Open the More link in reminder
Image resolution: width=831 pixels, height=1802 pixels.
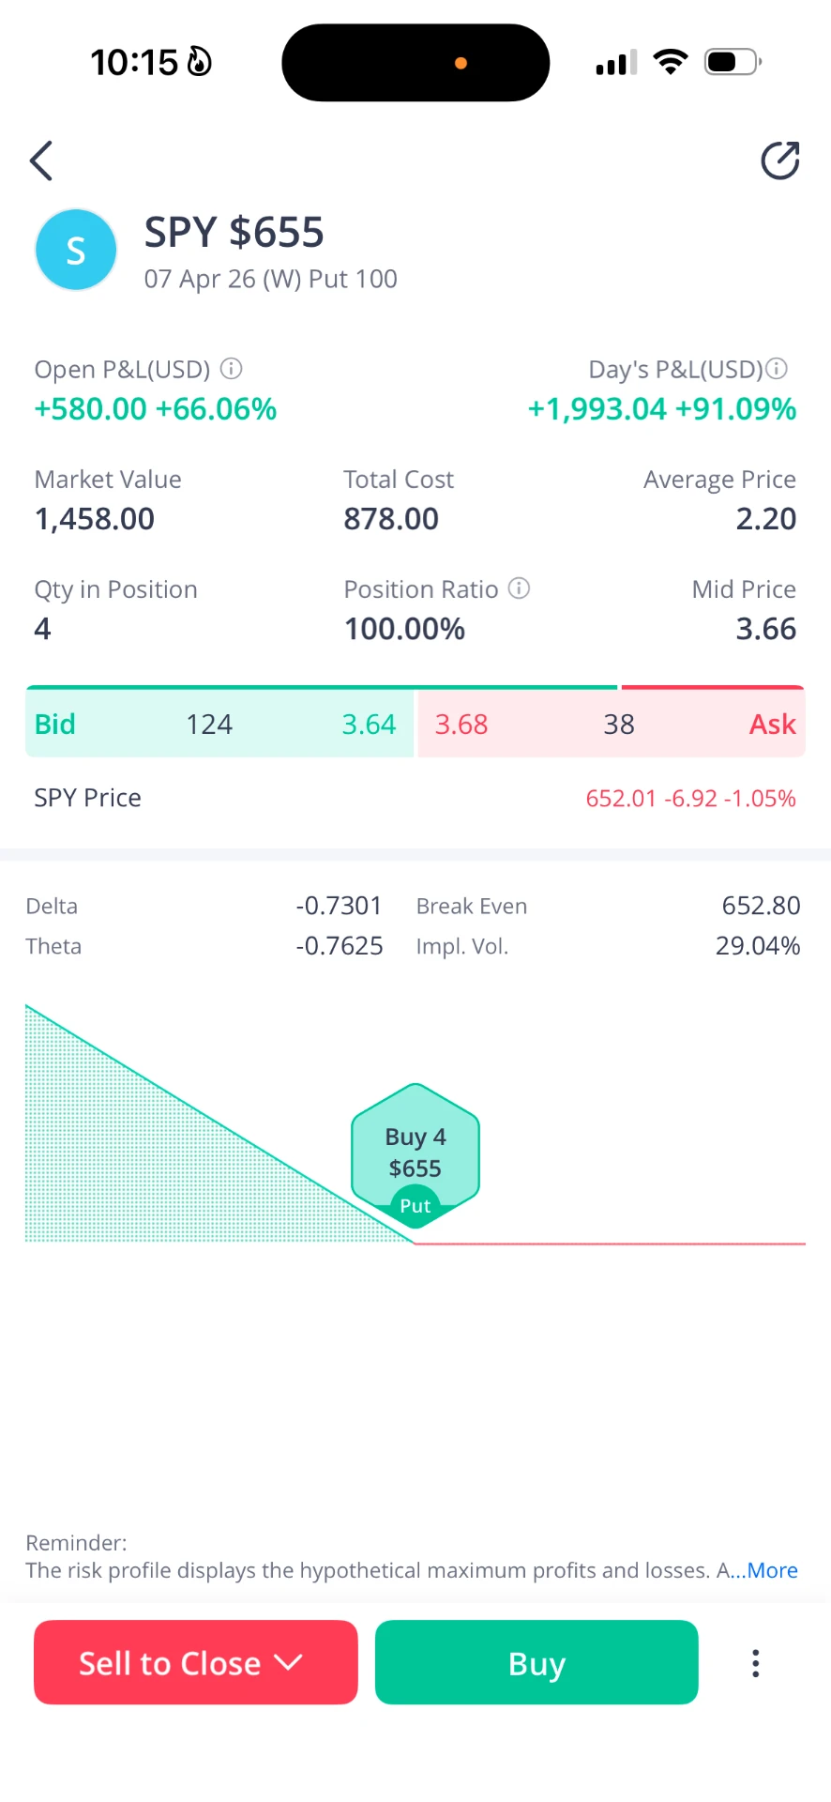point(772,1570)
